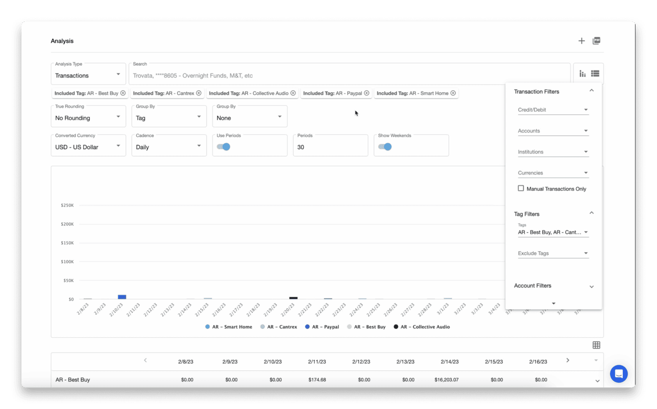Screen dimensions: 657x409
Task: Collapse the Tag Filters section
Action: [x=592, y=213]
